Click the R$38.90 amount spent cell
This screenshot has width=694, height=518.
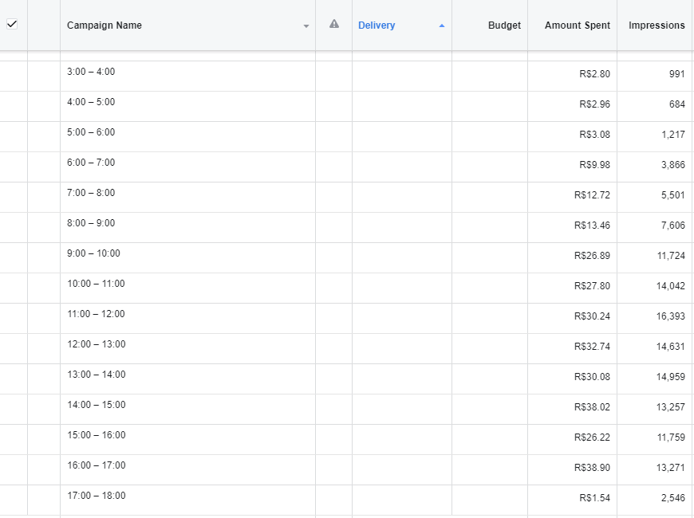pos(592,468)
